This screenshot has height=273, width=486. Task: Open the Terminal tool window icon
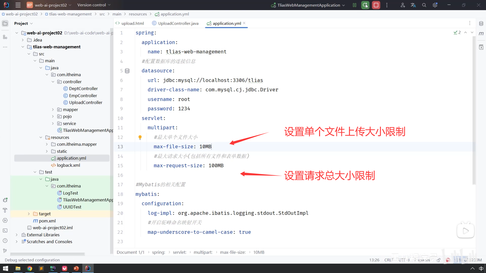[5, 231]
